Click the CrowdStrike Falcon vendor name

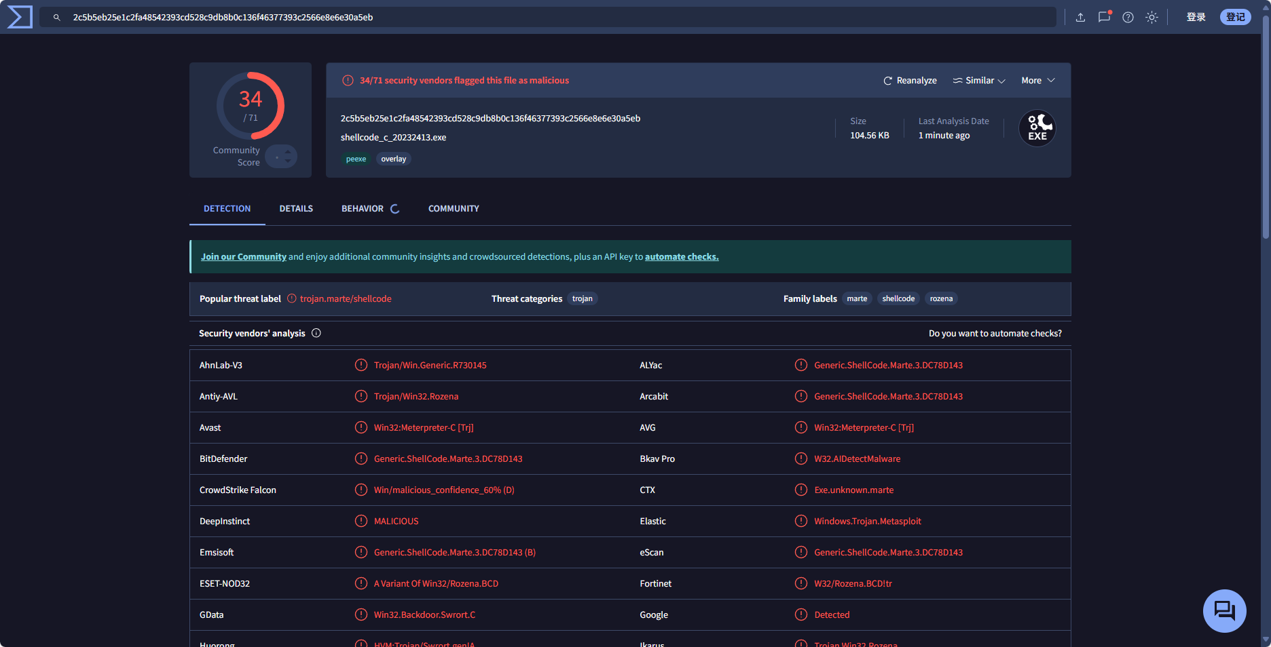click(x=238, y=490)
